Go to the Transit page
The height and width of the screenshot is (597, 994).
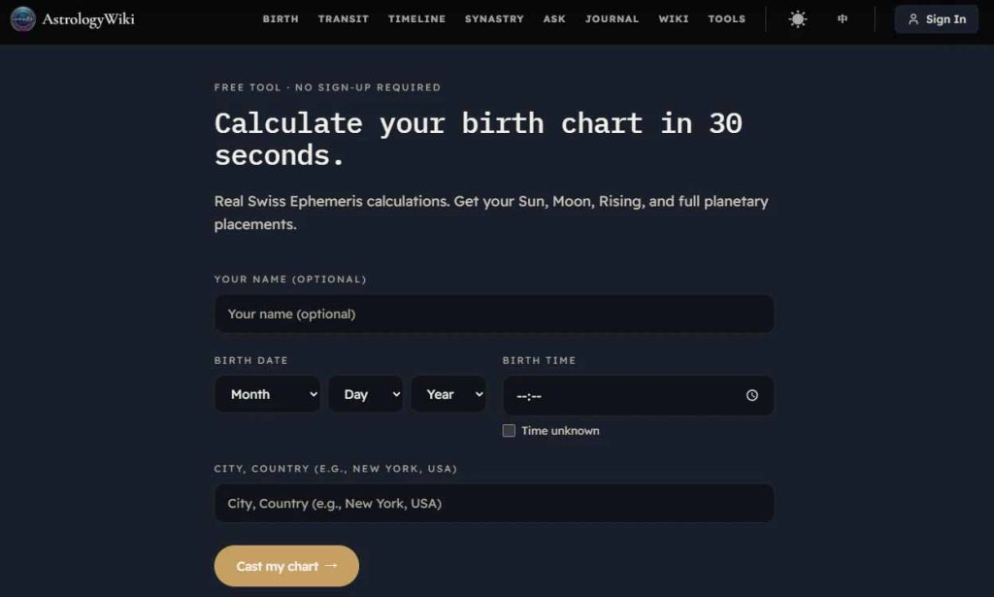pos(343,19)
